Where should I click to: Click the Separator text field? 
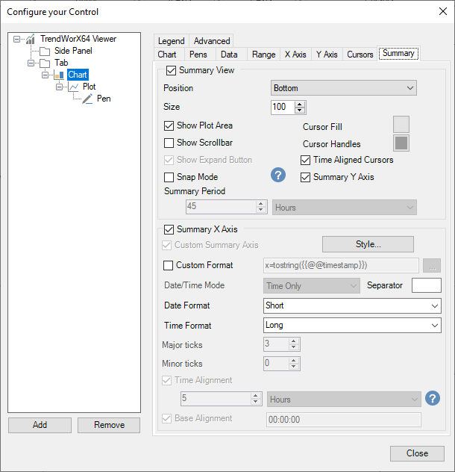coord(426,285)
